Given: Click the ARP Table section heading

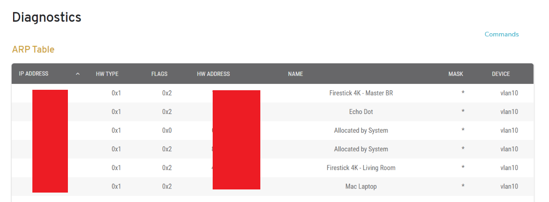Looking at the screenshot, I should click(x=33, y=49).
